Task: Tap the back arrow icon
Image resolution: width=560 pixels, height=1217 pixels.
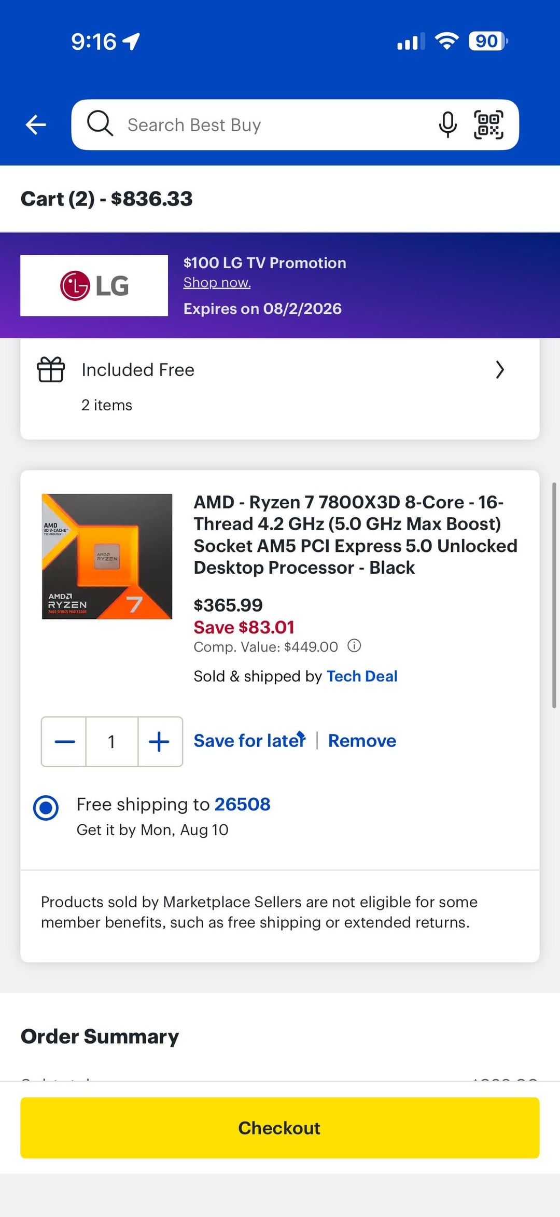Action: tap(36, 125)
